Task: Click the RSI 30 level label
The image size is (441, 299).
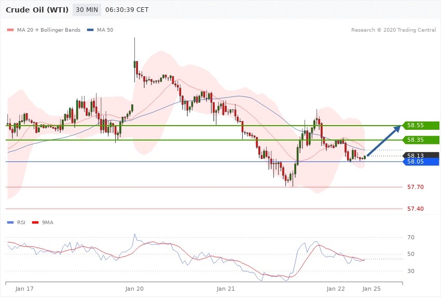Action: [x=411, y=271]
